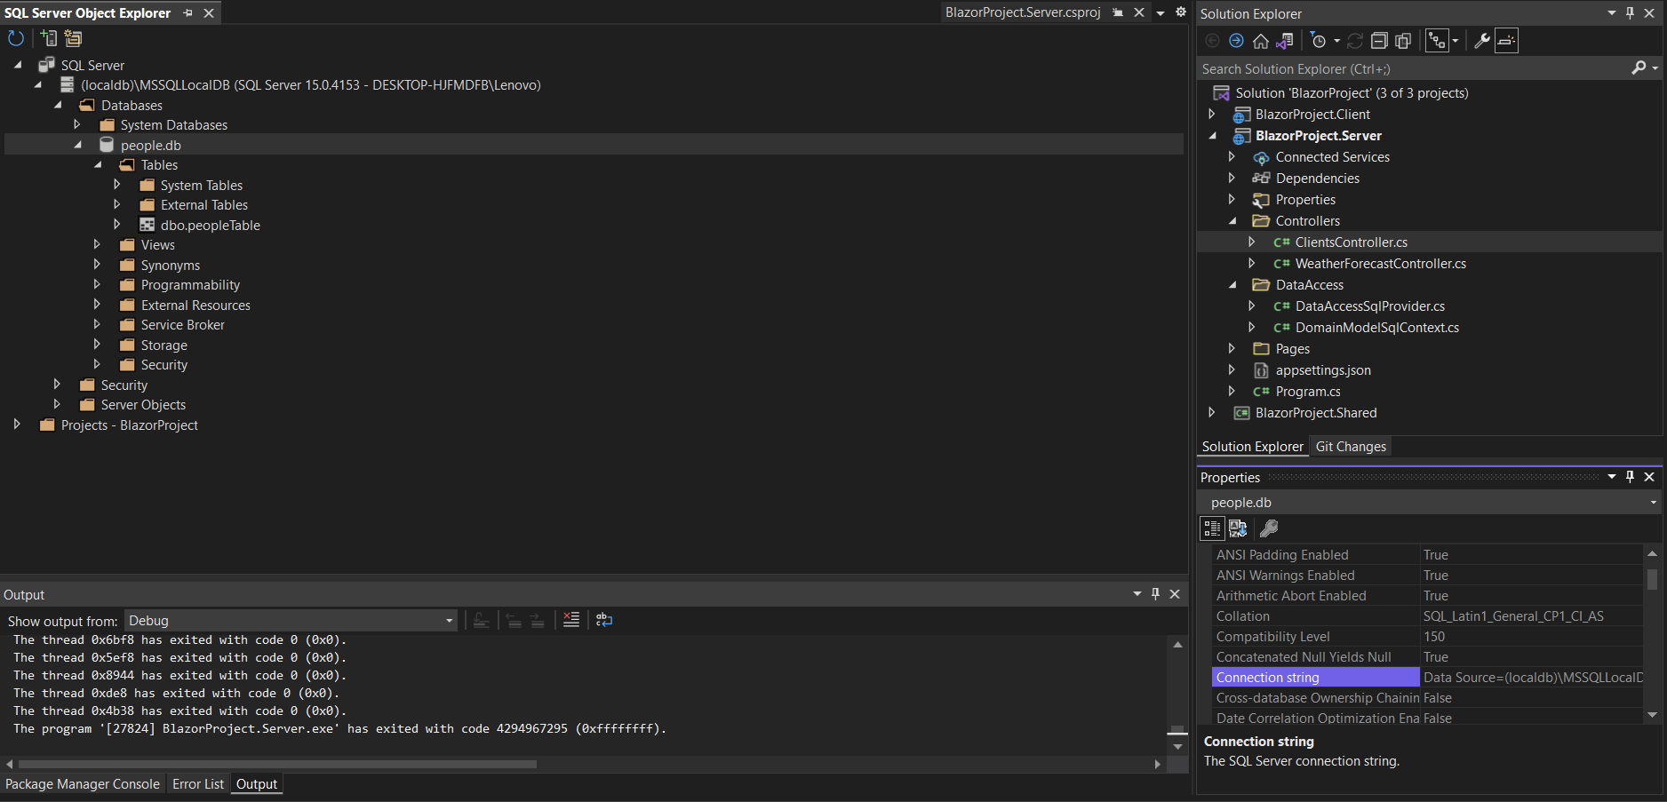Click the search magnifier in Solution Explorer
The image size is (1667, 802).
click(1639, 68)
